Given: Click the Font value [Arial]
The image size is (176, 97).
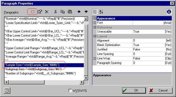Looking at the screenshot, I should coord(152,23).
